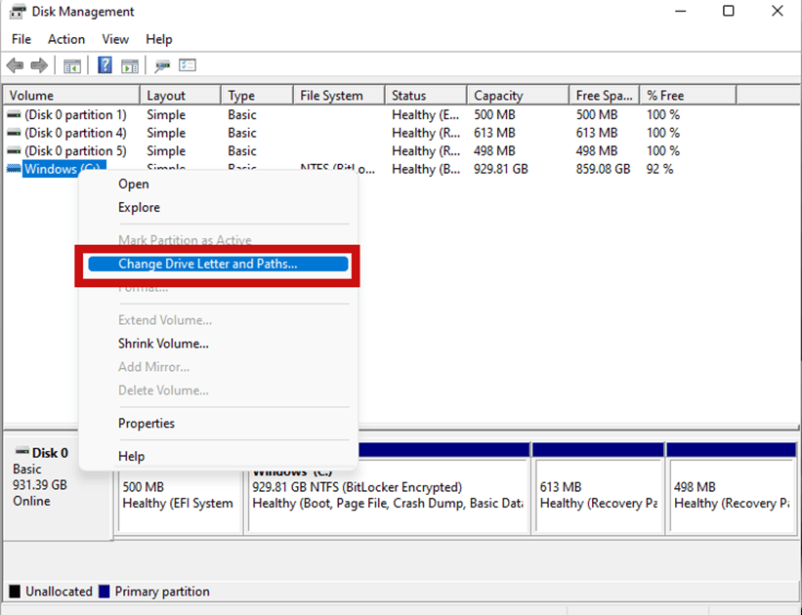Click the drive icon of Disk 0 partition 4
Image resolution: width=802 pixels, height=615 pixels.
pos(14,133)
